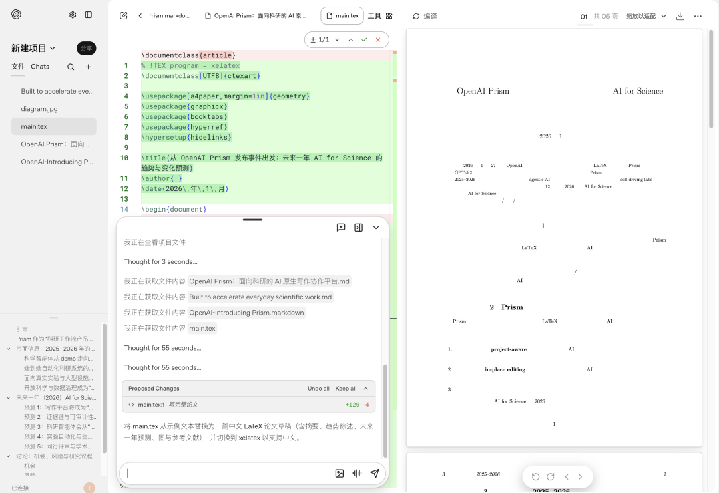Collapse the 市面信息 outline section
This screenshot has width=719, height=493.
(x=8, y=349)
